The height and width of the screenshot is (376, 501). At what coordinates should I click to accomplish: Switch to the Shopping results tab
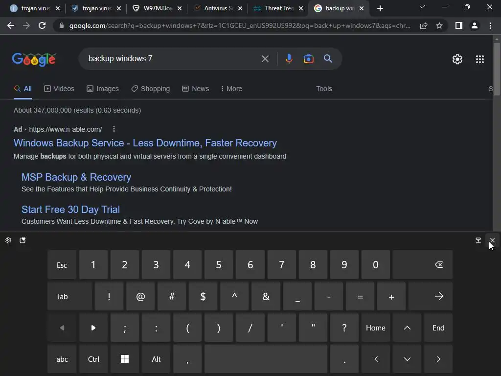pyautogui.click(x=151, y=89)
